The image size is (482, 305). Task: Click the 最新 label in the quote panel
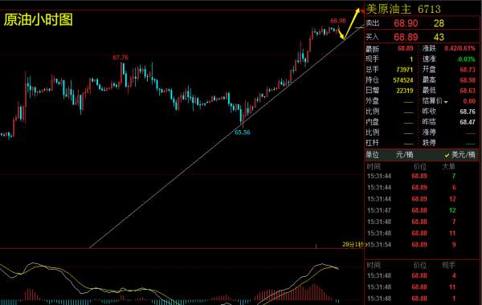click(372, 49)
